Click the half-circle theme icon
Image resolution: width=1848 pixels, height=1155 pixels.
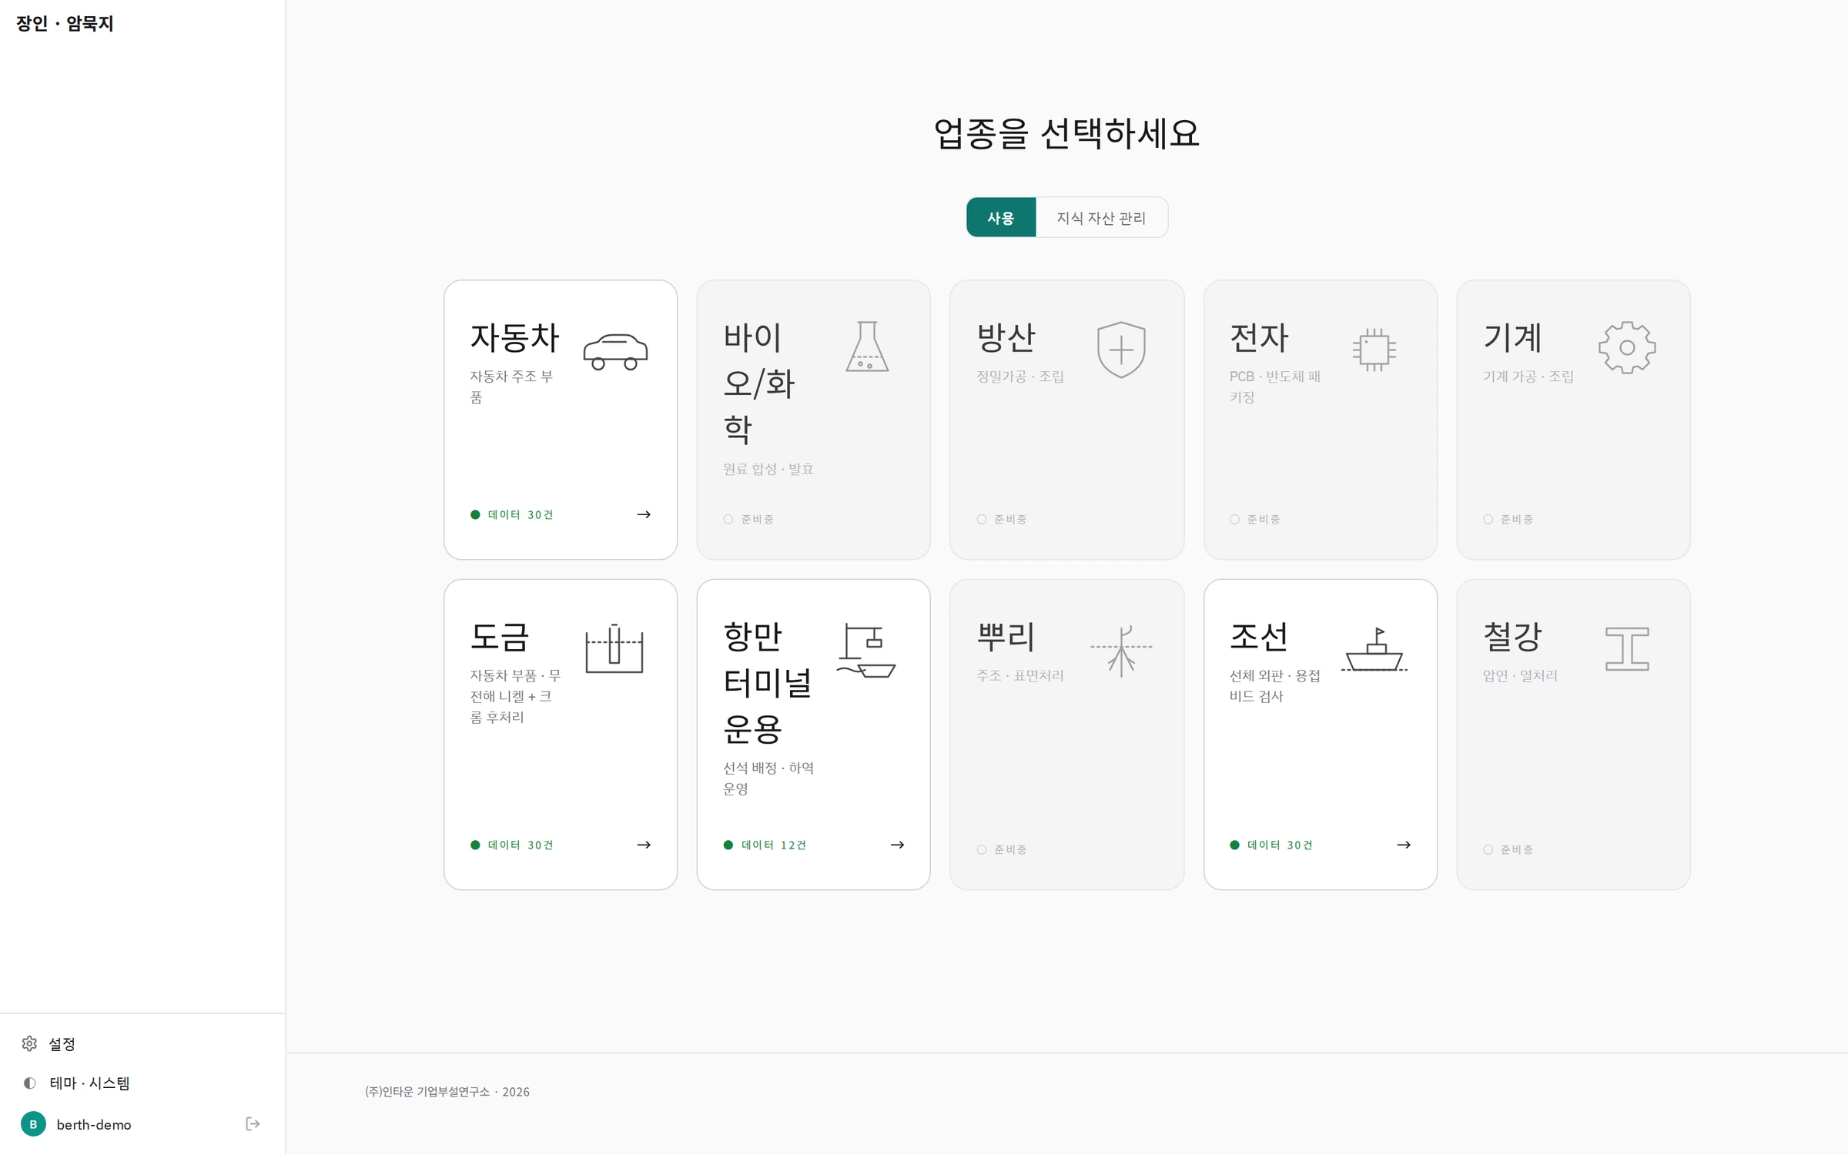(x=29, y=1083)
